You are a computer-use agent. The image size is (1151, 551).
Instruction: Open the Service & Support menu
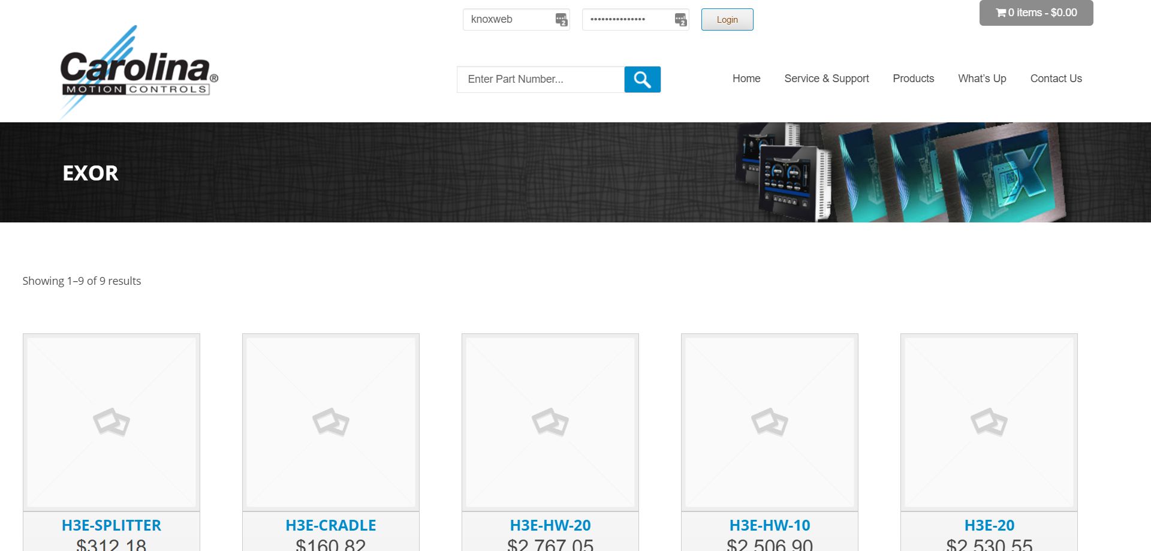827,79
